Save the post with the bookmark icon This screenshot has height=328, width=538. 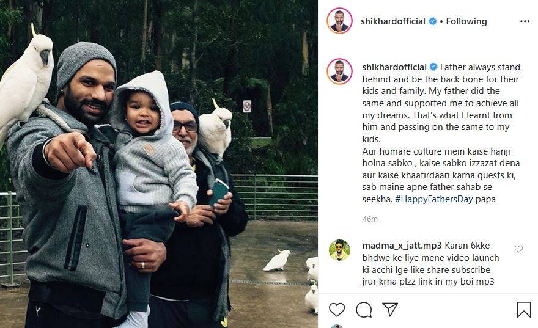tap(523, 310)
